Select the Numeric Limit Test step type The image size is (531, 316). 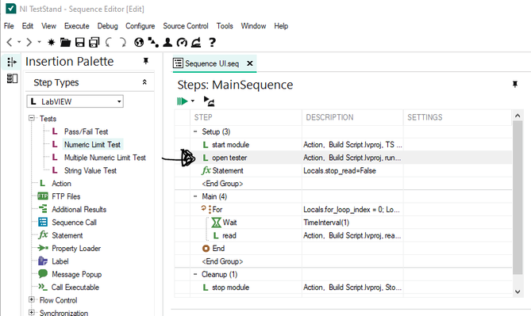coord(92,145)
